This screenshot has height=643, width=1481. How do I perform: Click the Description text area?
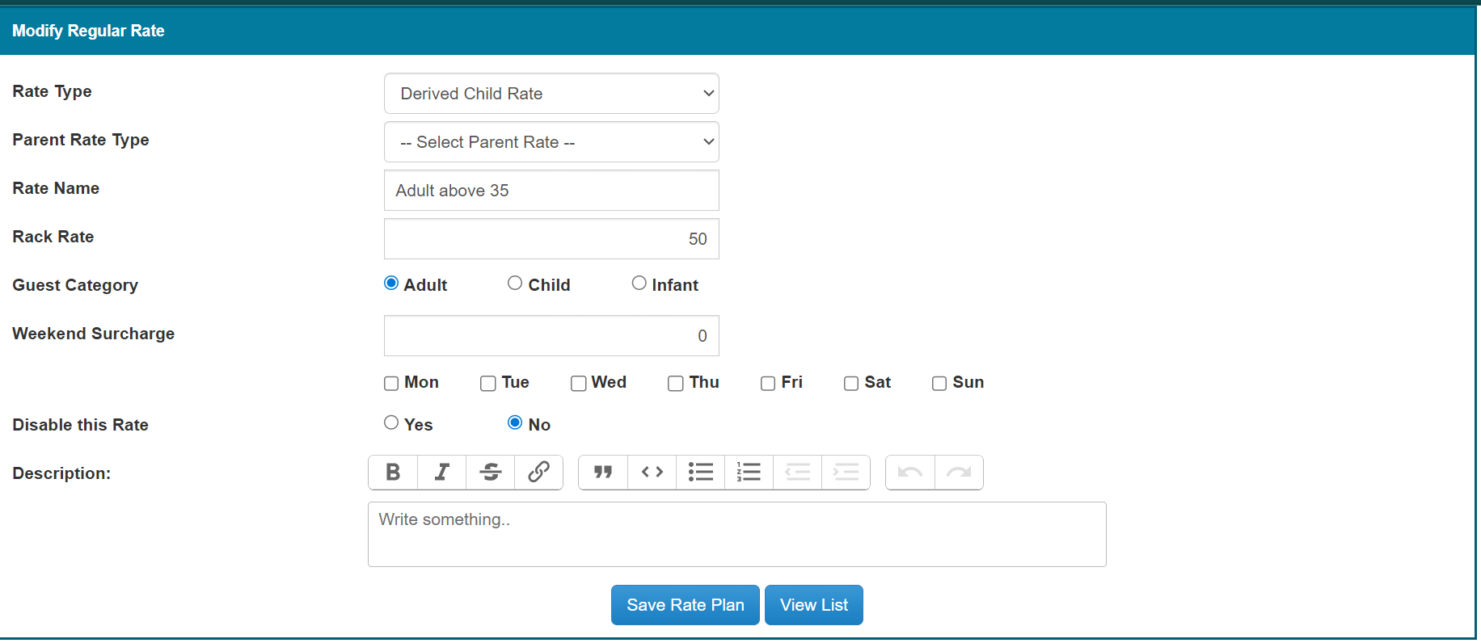(x=736, y=534)
